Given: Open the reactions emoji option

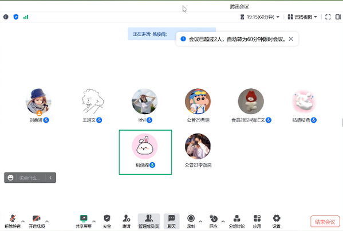Looking at the screenshot, I should click(x=214, y=221).
